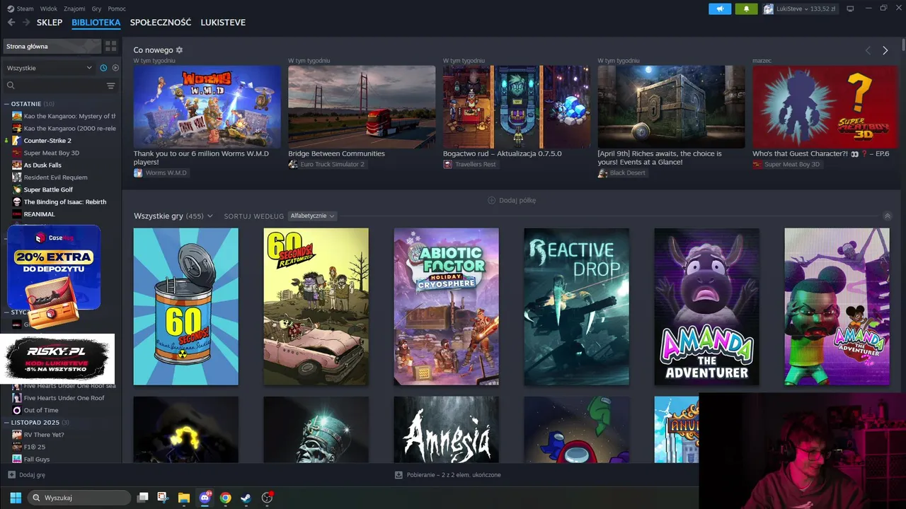Open the Widok menu
Viewport: 906px width, 509px height.
pos(49,8)
